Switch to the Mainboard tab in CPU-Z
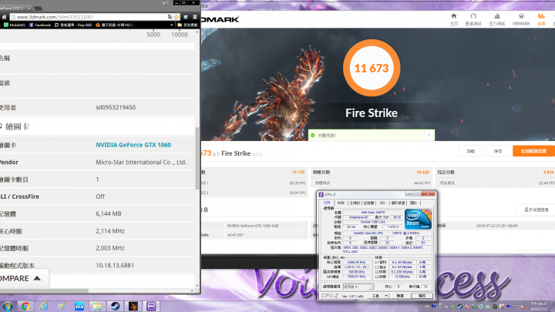This screenshot has height=312, width=555. pyautogui.click(x=355, y=203)
